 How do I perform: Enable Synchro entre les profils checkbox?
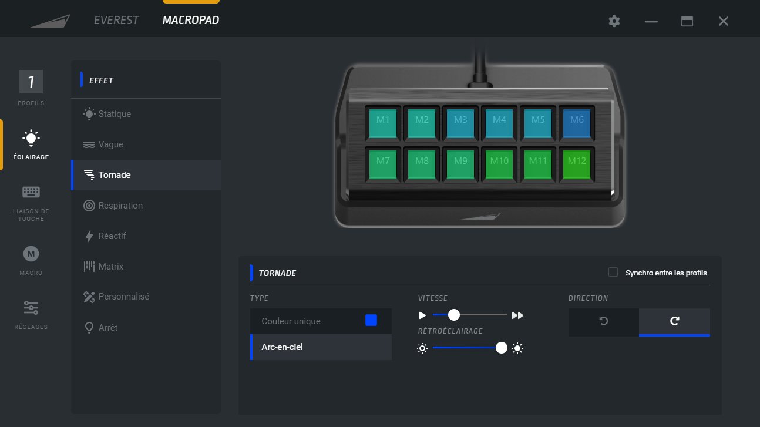(x=613, y=273)
